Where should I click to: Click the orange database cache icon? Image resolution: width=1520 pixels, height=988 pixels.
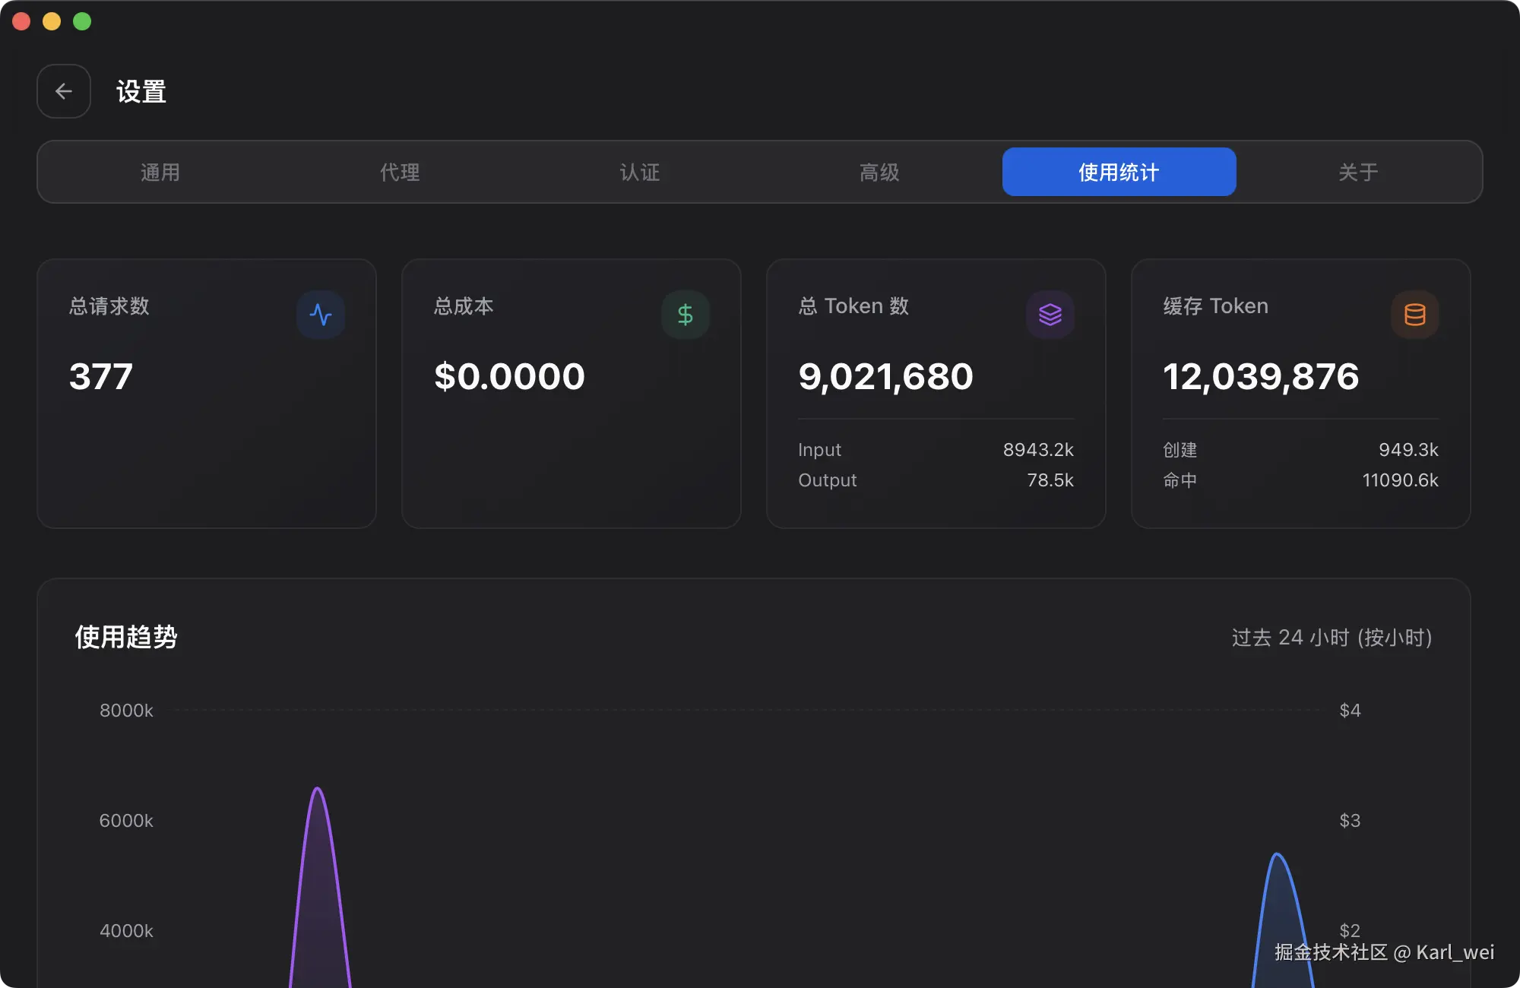pyautogui.click(x=1414, y=315)
